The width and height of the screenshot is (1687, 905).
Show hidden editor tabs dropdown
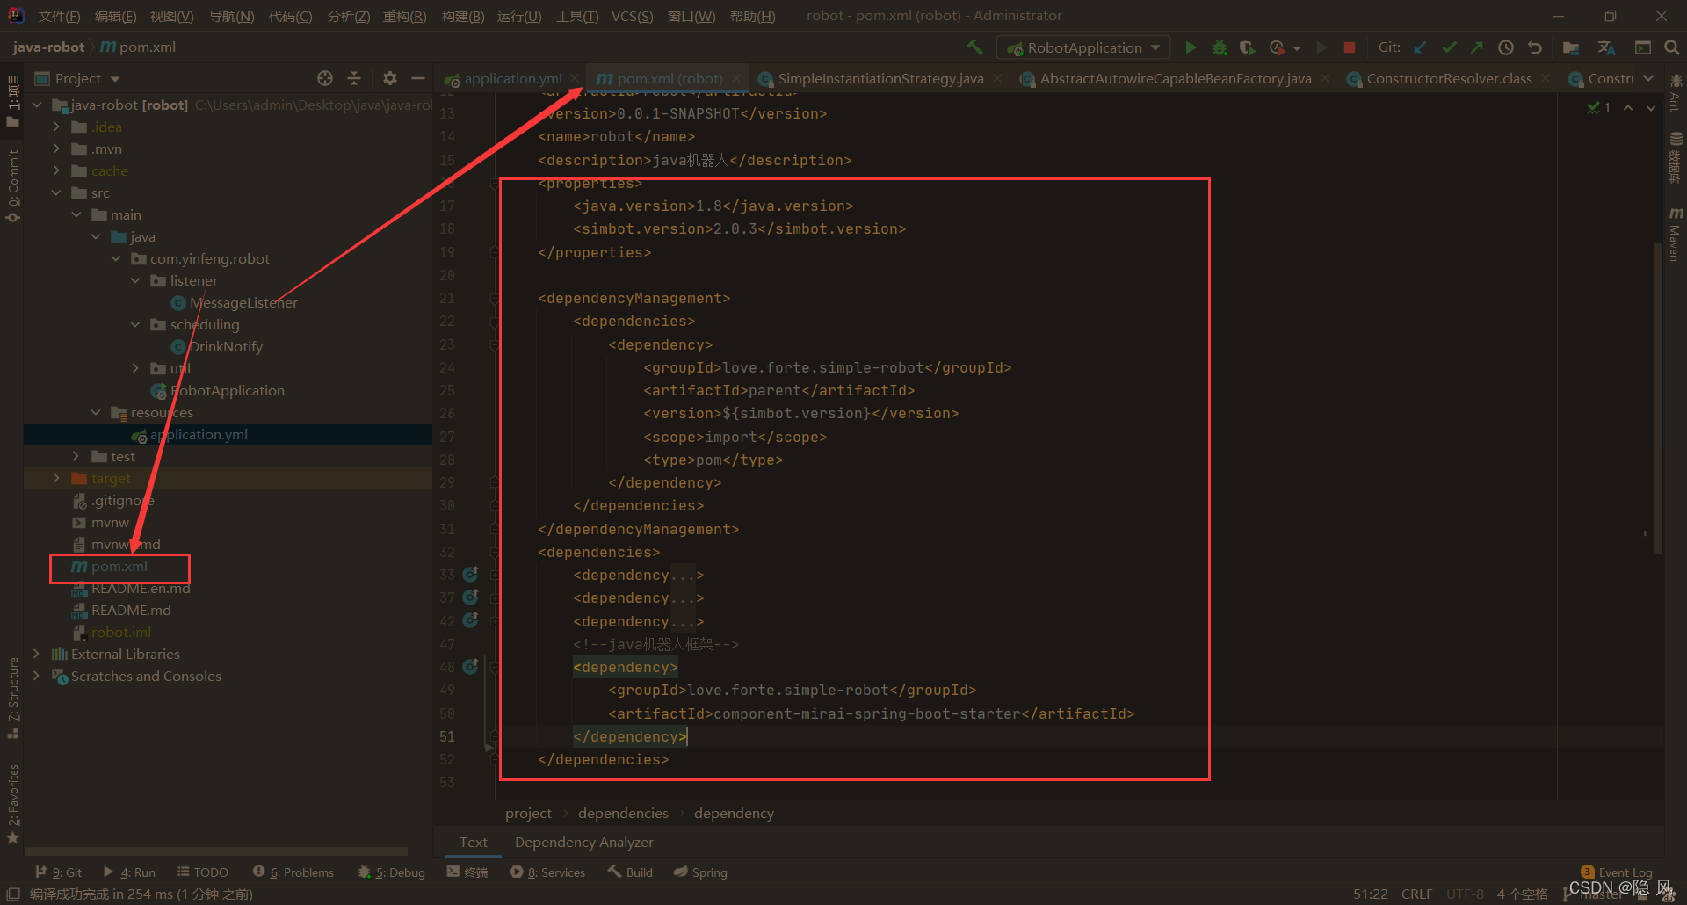tap(1648, 78)
